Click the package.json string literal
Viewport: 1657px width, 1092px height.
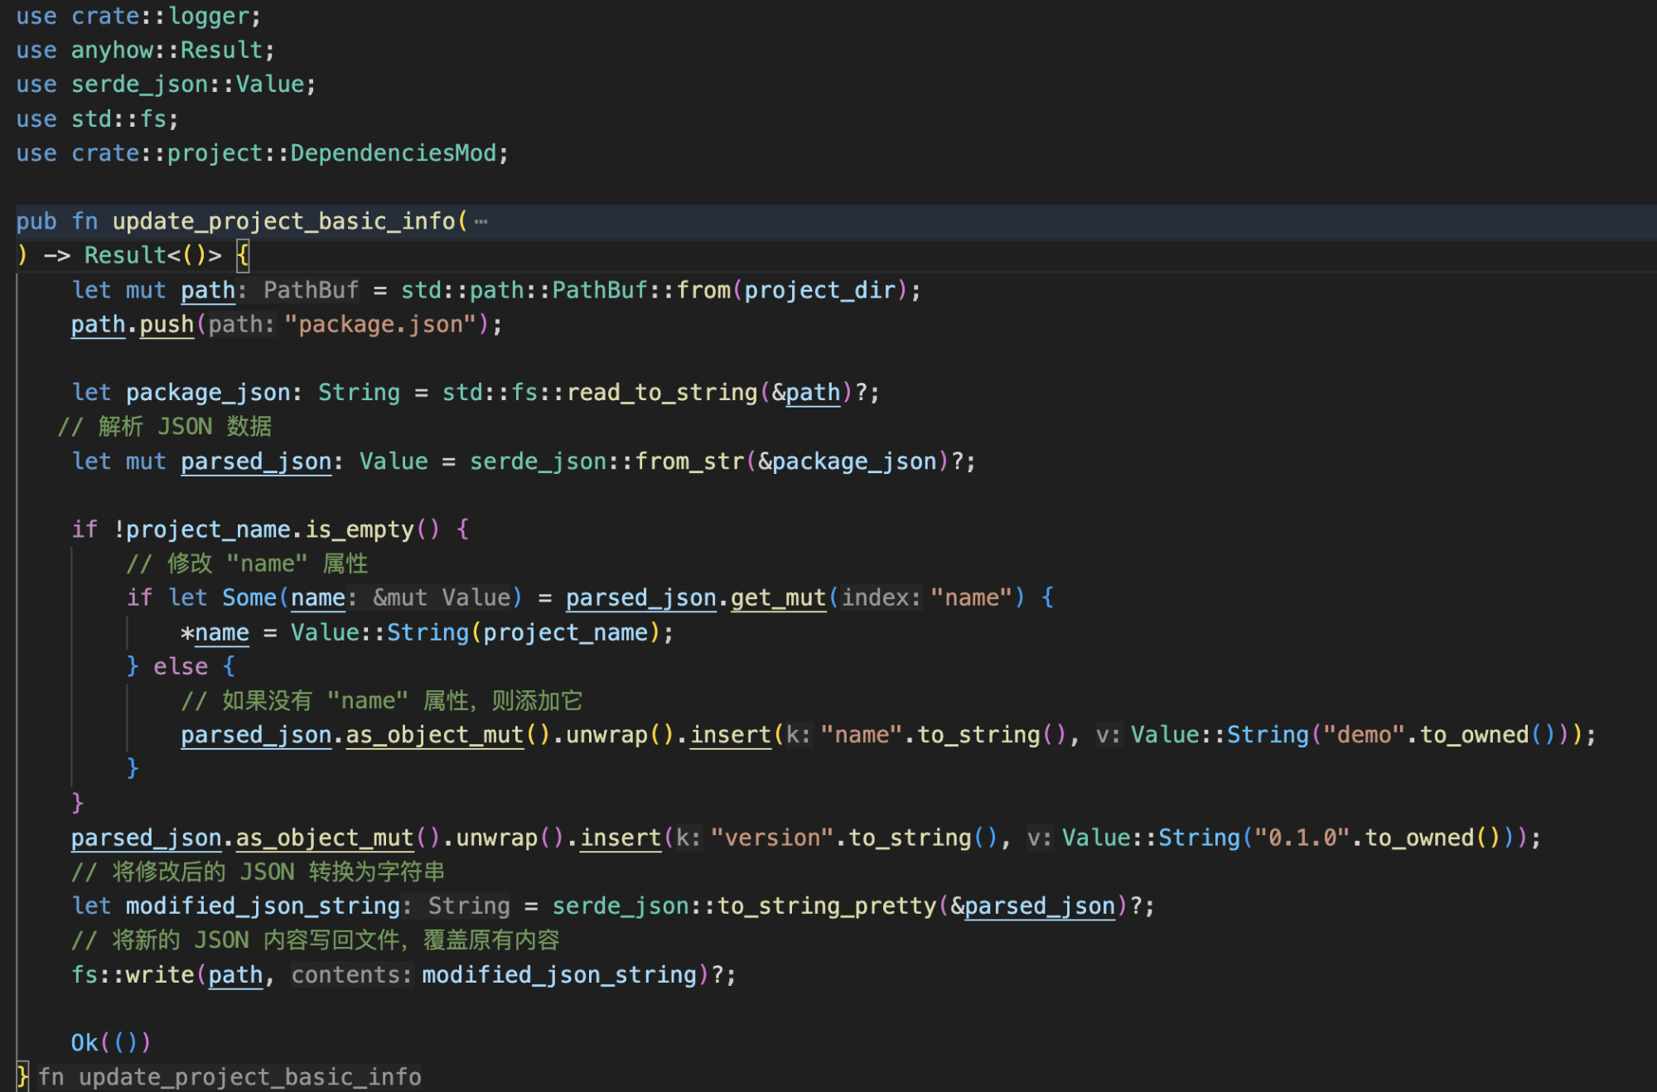point(381,323)
